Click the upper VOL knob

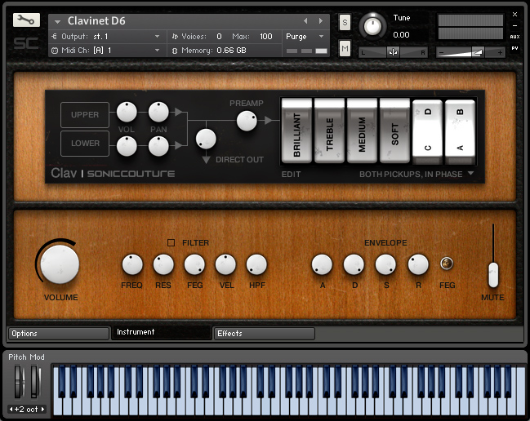coord(127,112)
